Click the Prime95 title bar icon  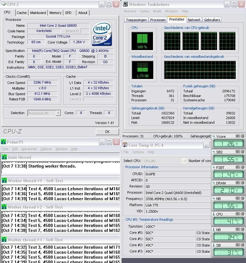pos(3,142)
